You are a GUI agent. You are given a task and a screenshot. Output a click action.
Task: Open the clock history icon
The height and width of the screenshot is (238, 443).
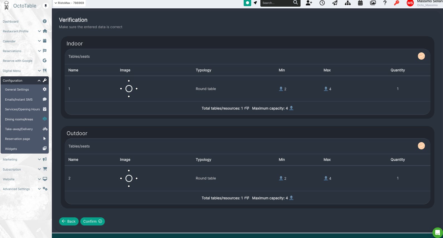tap(322, 3)
